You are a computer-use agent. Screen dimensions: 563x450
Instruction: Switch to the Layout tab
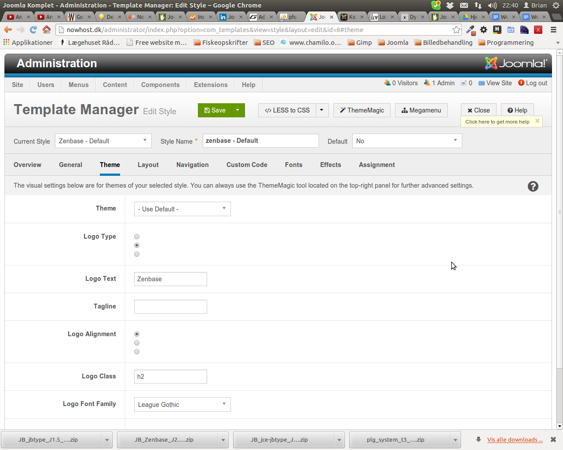click(x=148, y=165)
